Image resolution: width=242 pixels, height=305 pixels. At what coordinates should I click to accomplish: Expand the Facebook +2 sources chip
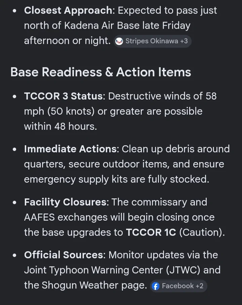[x=178, y=286]
